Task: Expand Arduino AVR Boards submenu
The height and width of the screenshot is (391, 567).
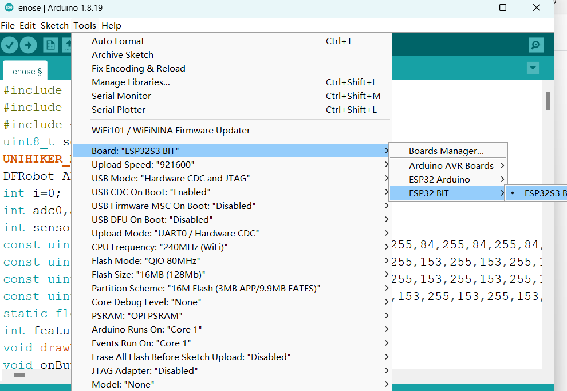Action: [448, 165]
